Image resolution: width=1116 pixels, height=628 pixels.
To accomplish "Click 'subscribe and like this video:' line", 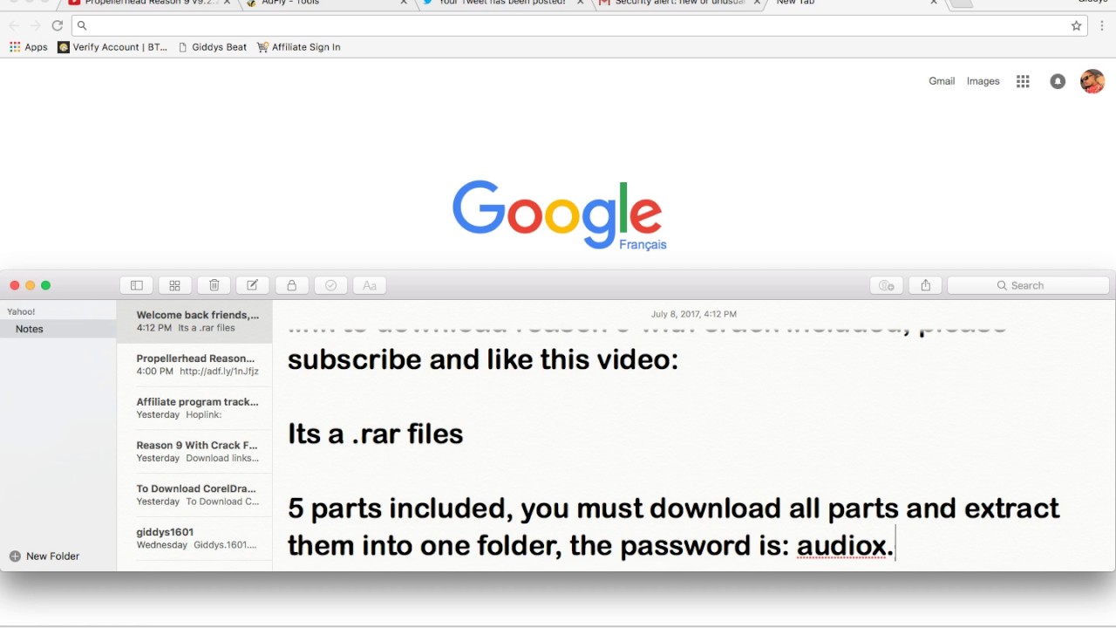I will pyautogui.click(x=482, y=358).
